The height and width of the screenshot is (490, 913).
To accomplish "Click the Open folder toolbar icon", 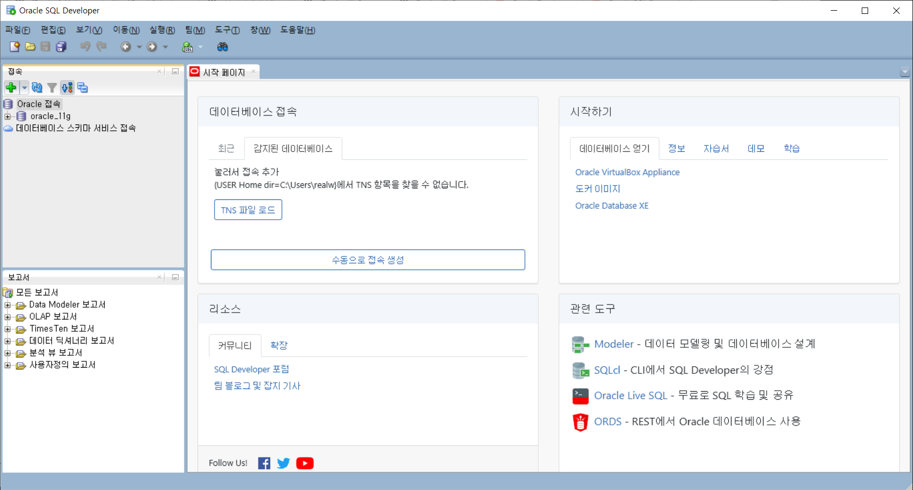I will pyautogui.click(x=30, y=46).
